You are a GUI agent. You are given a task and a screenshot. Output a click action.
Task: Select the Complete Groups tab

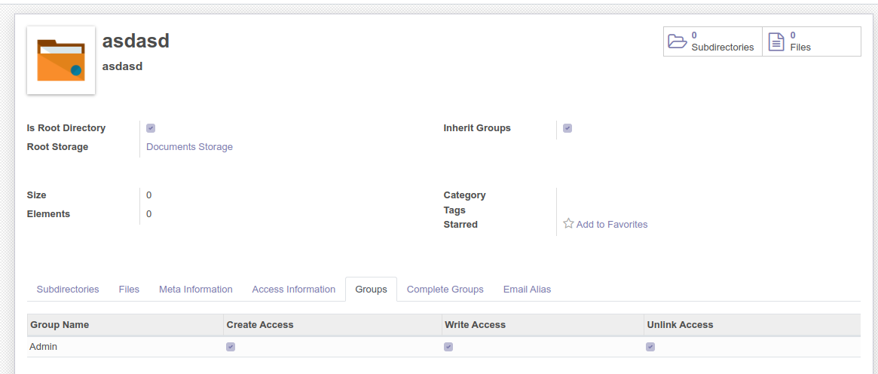[x=445, y=290]
